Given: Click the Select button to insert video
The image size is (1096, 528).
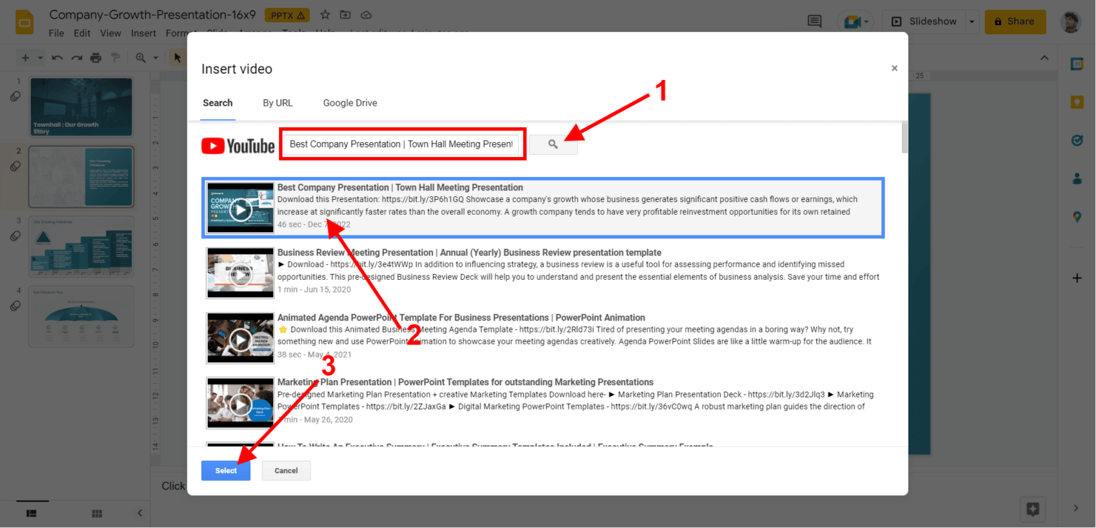Looking at the screenshot, I should coord(225,470).
